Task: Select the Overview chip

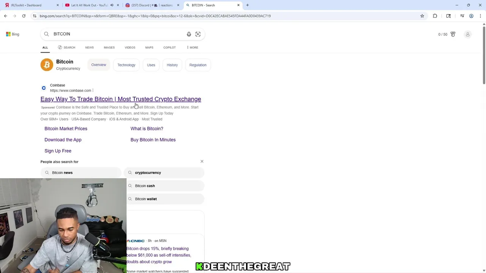Action: pyautogui.click(x=99, y=65)
